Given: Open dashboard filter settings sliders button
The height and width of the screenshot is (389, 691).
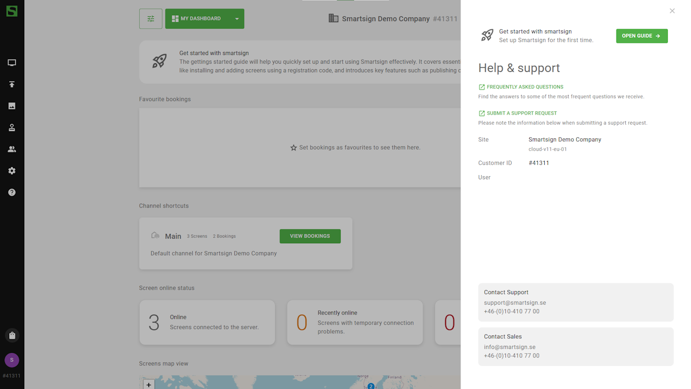Looking at the screenshot, I should 151,19.
